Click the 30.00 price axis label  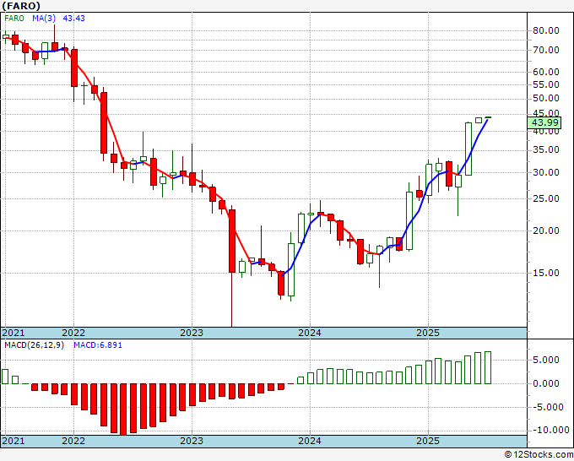coord(546,172)
